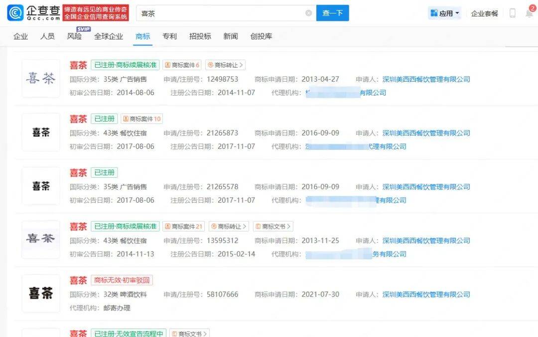Clear search text with the X icon
The width and height of the screenshot is (538, 337).
[309, 13]
